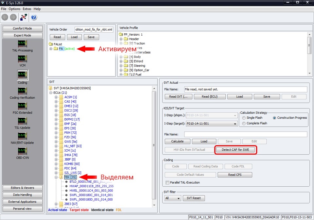Select the Single Flash radio button
The image size is (314, 220).
pyautogui.click(x=244, y=118)
